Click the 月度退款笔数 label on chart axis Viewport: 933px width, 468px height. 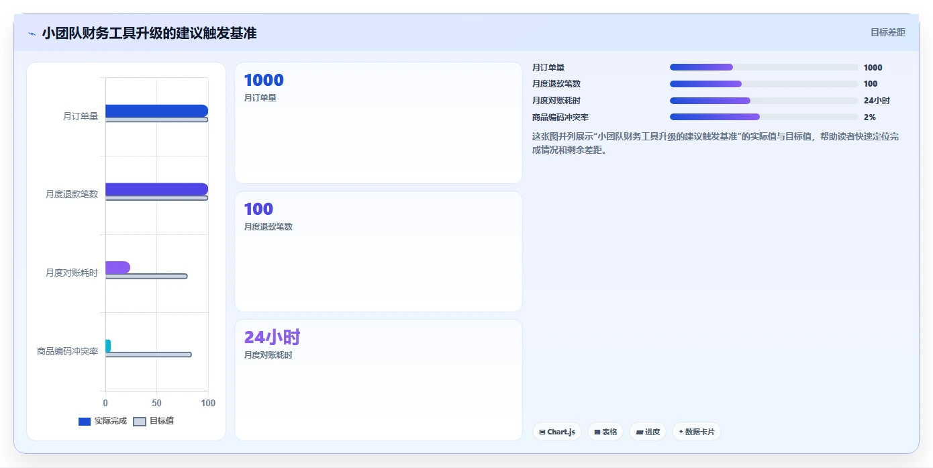[x=72, y=195]
